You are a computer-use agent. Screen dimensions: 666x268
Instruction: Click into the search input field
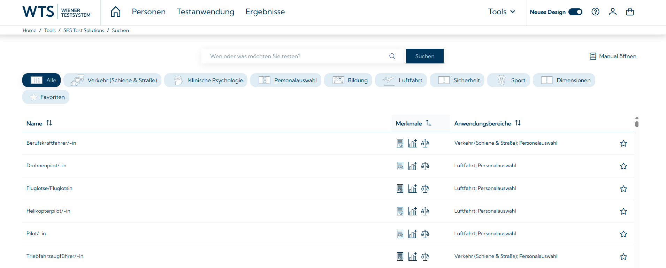296,56
